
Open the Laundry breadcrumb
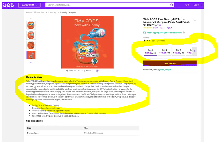[52, 12]
